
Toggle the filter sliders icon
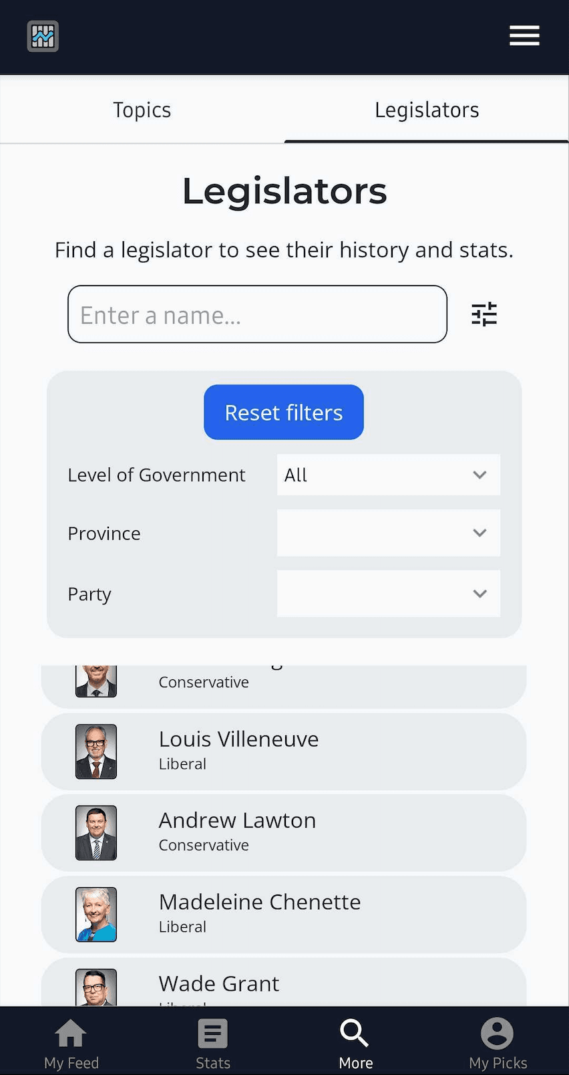click(x=484, y=314)
